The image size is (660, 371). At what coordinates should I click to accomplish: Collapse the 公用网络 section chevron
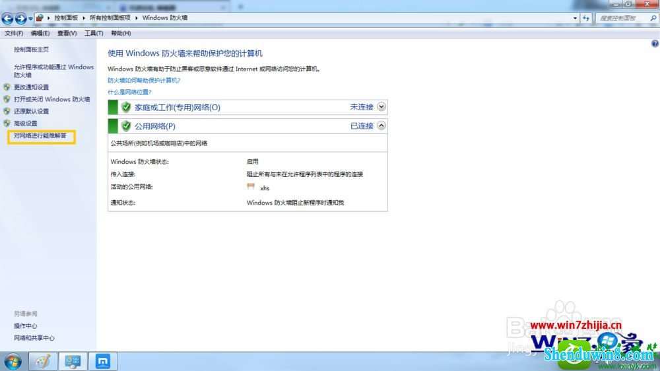click(x=381, y=125)
